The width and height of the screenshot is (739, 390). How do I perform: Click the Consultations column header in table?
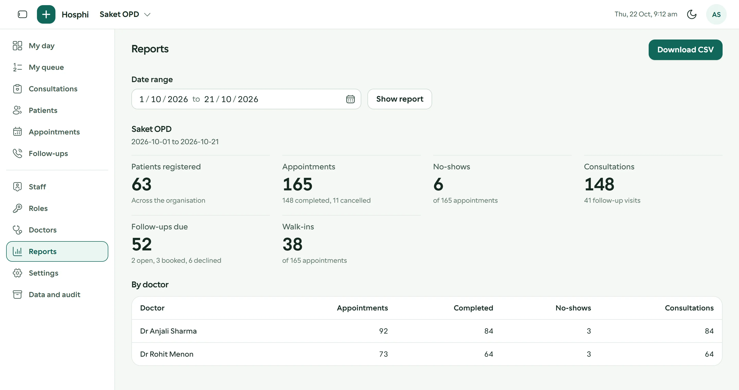pyautogui.click(x=689, y=308)
